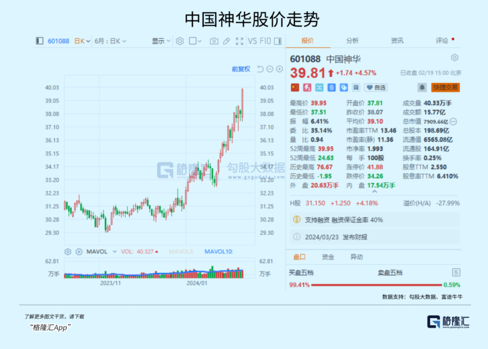
Task: Click the 快捷交易 quick trade button
Action: (x=445, y=87)
